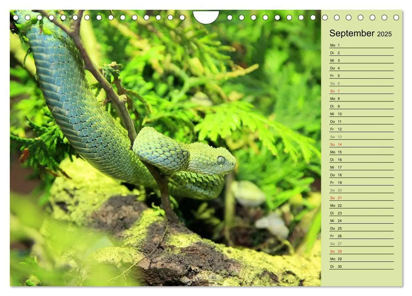Click the calendar hanging hook cutout

click(x=206, y=17)
